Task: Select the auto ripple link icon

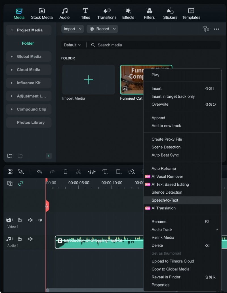Action: (20, 184)
